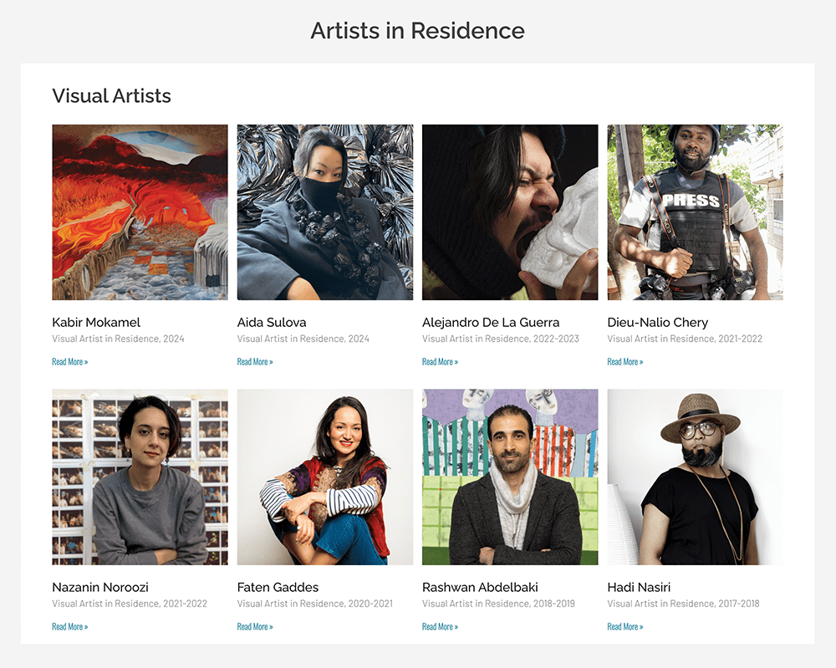Click the 'Artists in Residence' page title
Image resolution: width=836 pixels, height=668 pixels.
417,31
